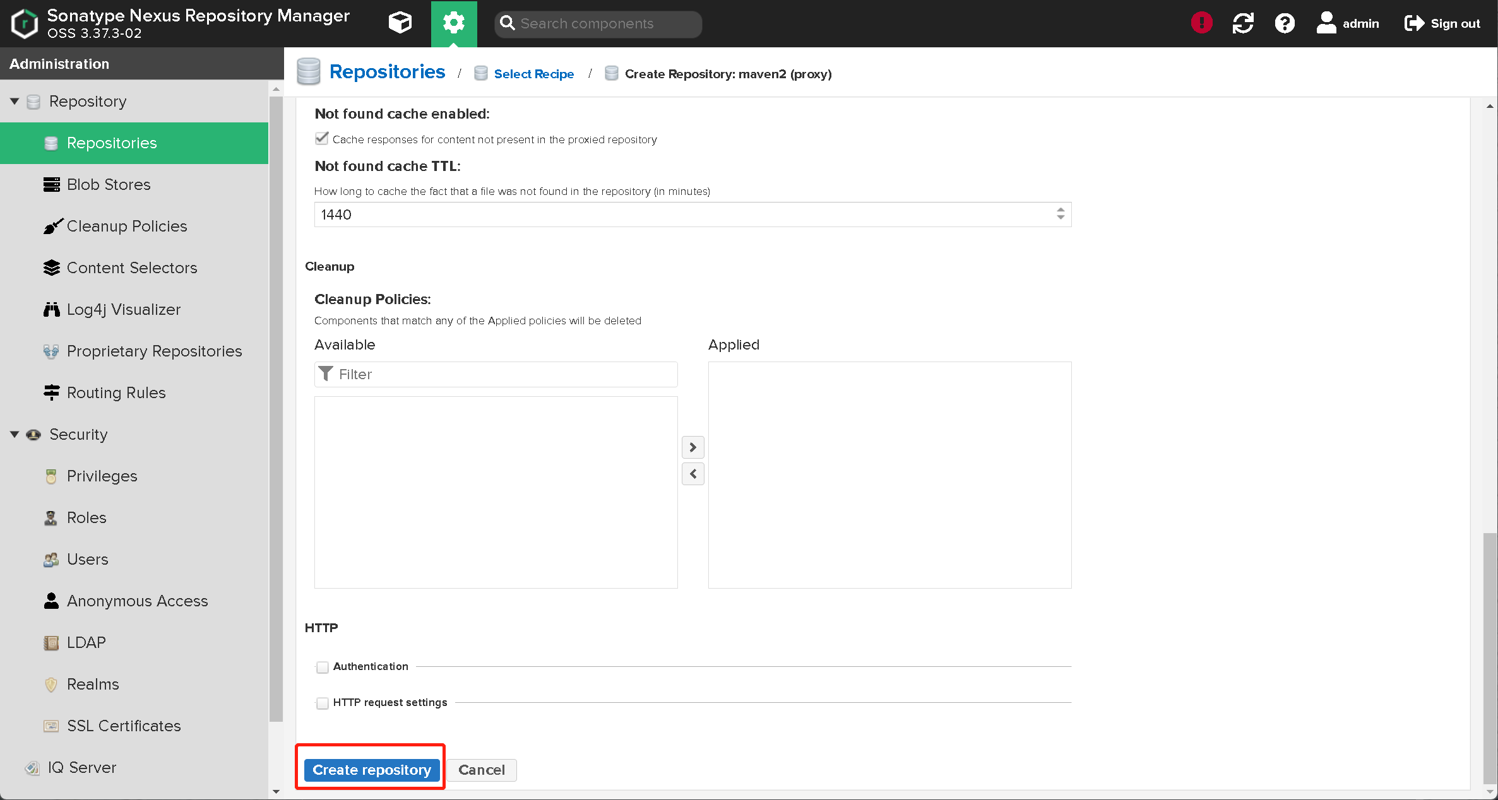Click the Refresh icon in header
This screenshot has height=800, width=1498.
1243,23
